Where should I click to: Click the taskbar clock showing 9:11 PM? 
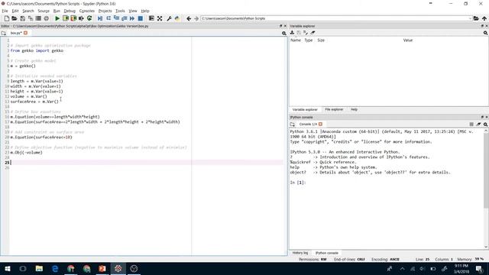(461, 269)
